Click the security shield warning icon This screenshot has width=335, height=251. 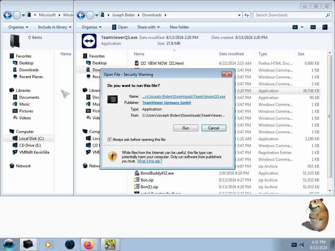click(113, 157)
